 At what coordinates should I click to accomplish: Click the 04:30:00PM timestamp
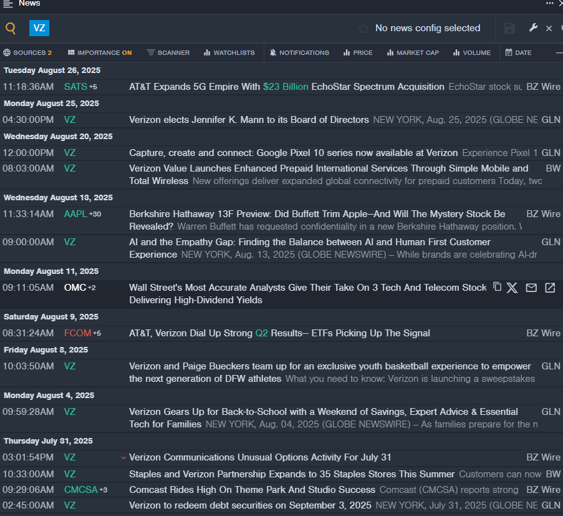(x=28, y=120)
